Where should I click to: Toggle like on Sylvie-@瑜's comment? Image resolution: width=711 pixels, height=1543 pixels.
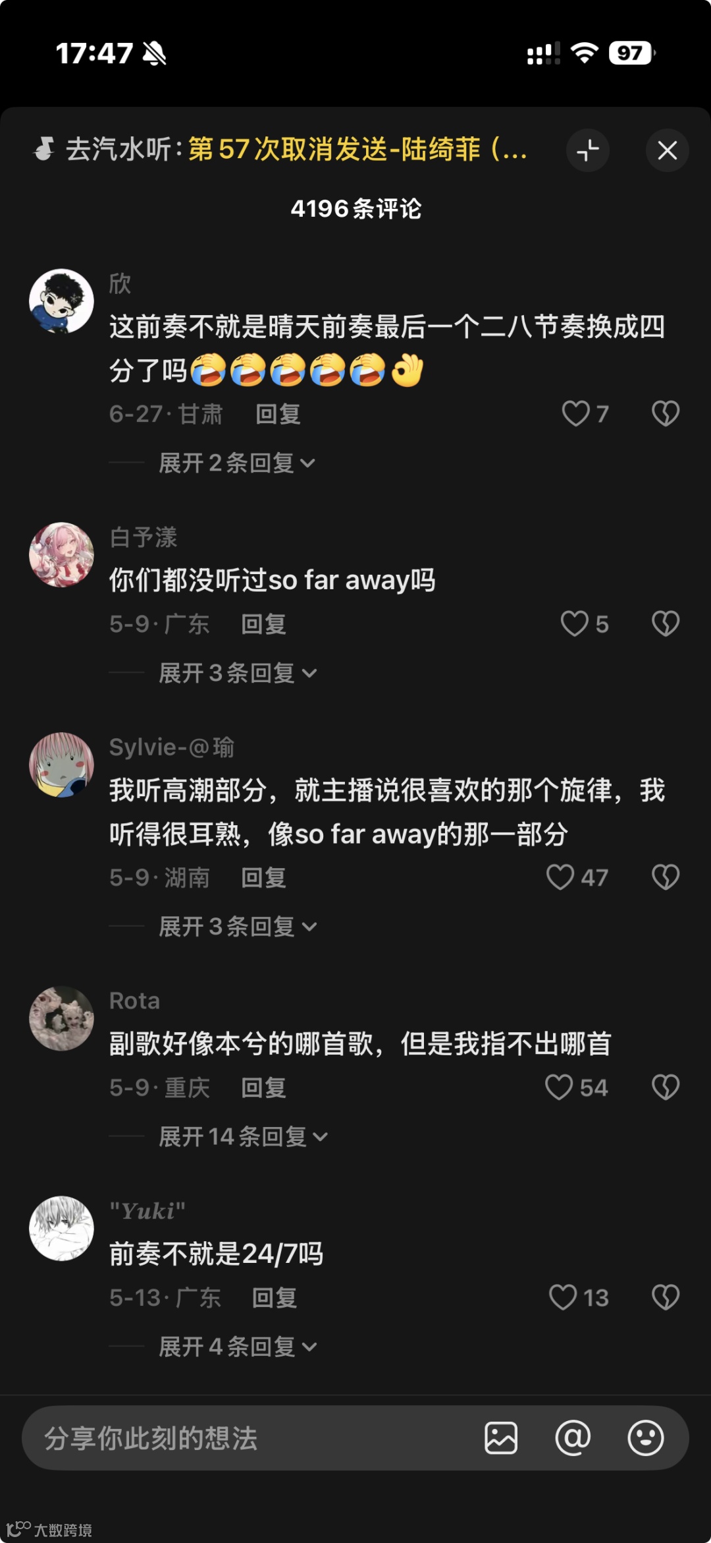561,877
